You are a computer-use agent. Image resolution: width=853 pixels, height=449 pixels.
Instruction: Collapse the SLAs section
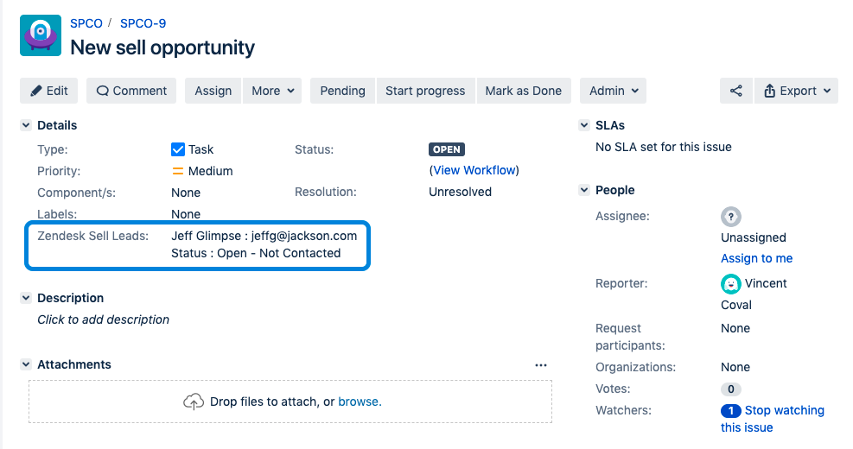click(x=584, y=126)
